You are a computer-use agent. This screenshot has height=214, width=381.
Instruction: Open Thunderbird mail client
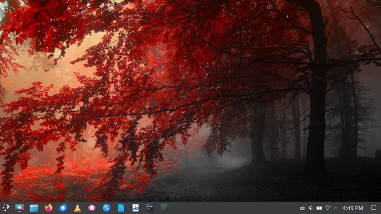[63, 208]
